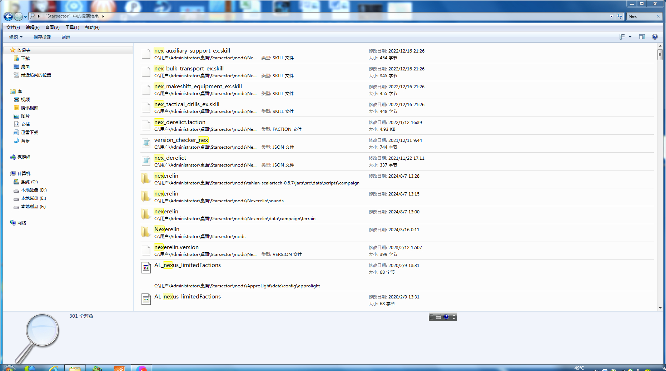Toggle the preview pane button
Viewport: 666px width, 371px height.
pyautogui.click(x=642, y=37)
